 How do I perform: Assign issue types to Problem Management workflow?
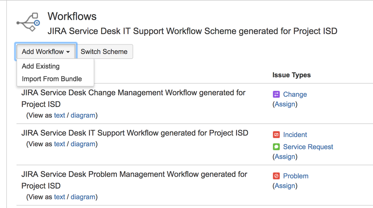(285, 186)
